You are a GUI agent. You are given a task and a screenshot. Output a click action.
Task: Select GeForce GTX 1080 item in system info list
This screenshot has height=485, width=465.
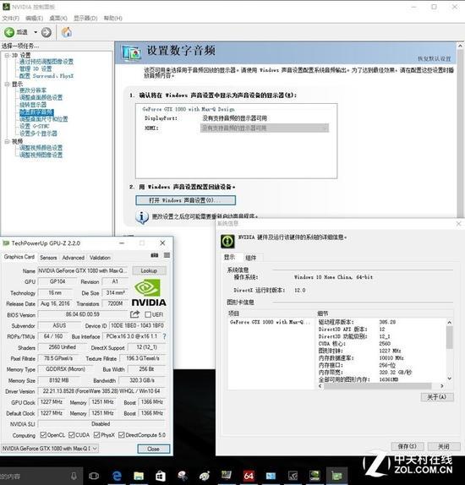(270, 322)
